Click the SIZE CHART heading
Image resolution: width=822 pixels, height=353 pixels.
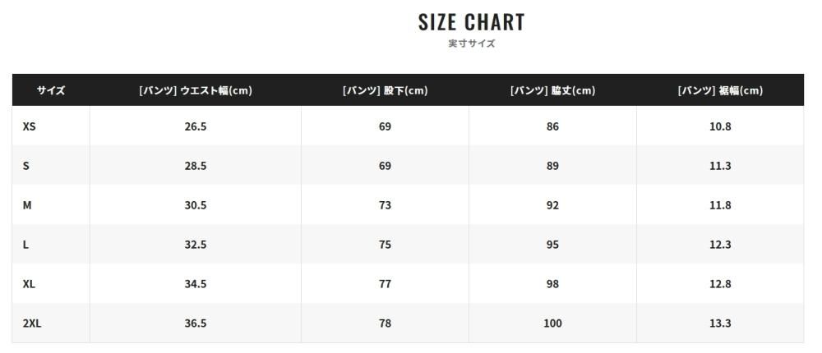click(471, 22)
